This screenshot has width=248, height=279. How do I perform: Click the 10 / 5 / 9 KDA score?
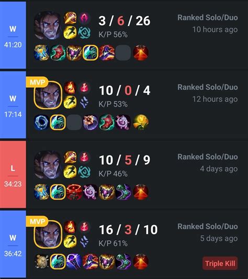[x=125, y=160]
